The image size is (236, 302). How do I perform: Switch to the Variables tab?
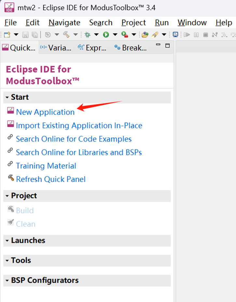point(55,48)
